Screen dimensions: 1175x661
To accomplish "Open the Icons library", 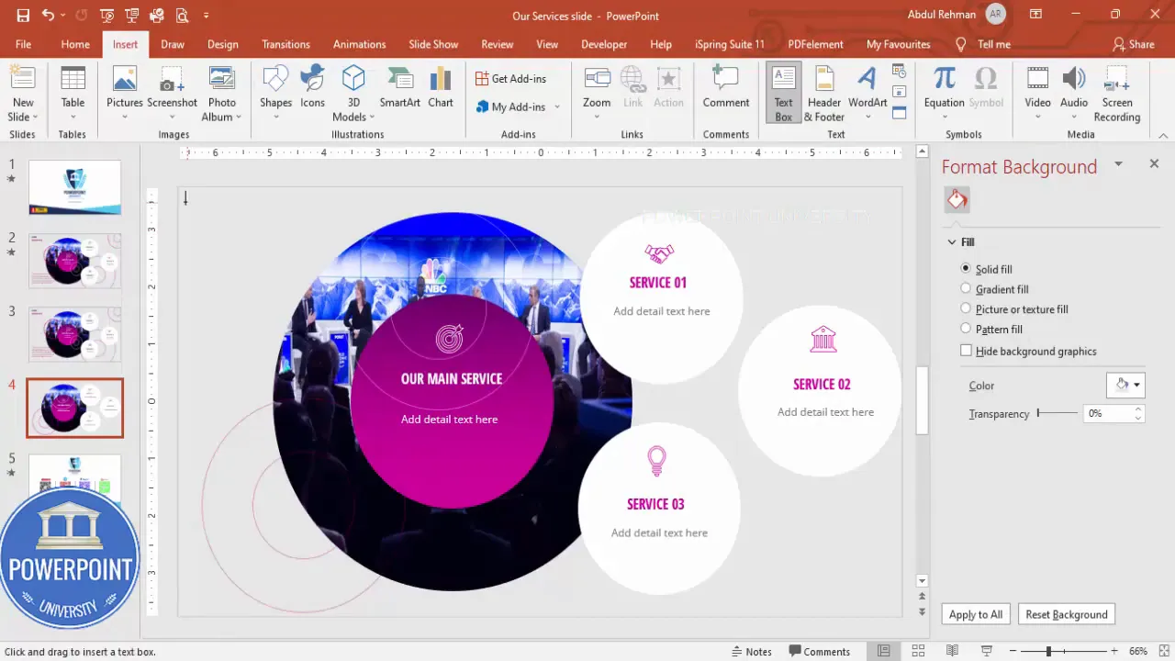I will [x=313, y=87].
